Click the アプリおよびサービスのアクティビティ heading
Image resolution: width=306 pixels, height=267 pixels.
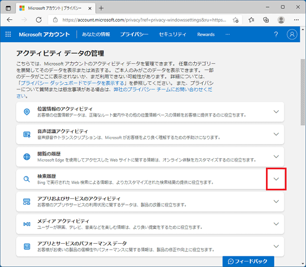click(79, 199)
